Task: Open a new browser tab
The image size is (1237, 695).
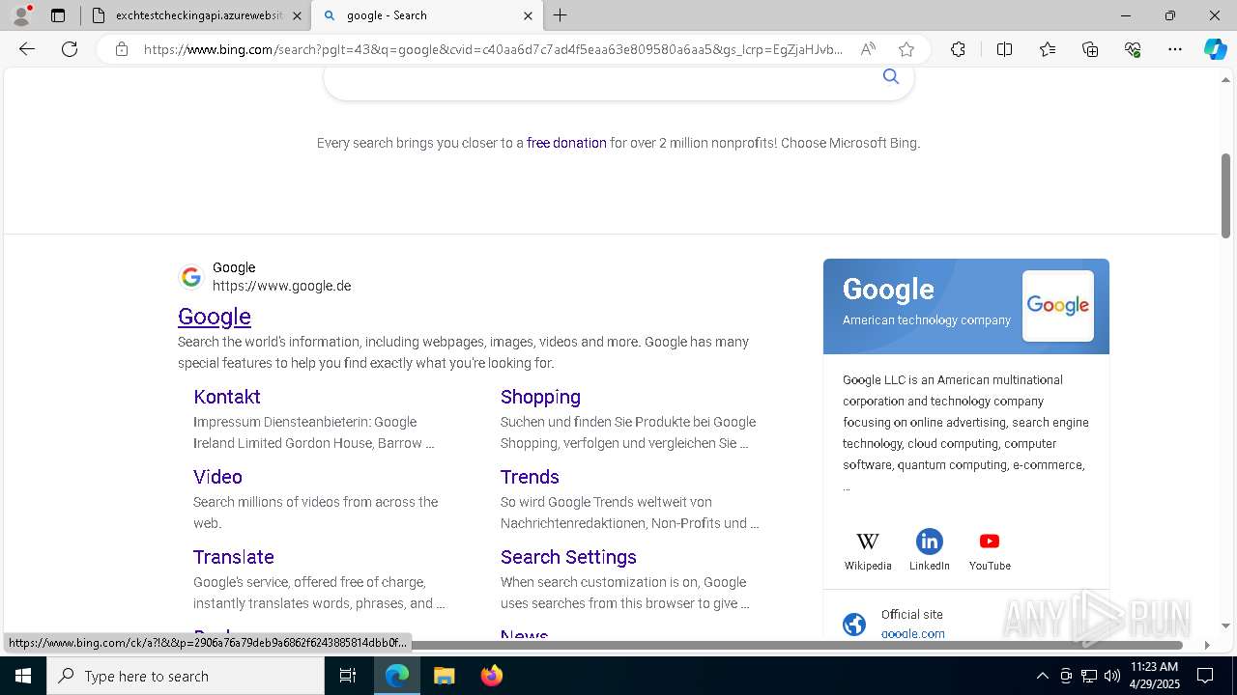Action: pyautogui.click(x=561, y=15)
